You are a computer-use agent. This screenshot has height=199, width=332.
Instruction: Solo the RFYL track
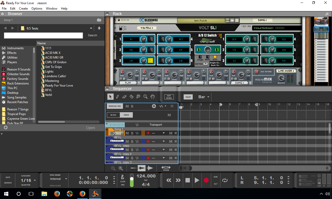[x=132, y=141]
